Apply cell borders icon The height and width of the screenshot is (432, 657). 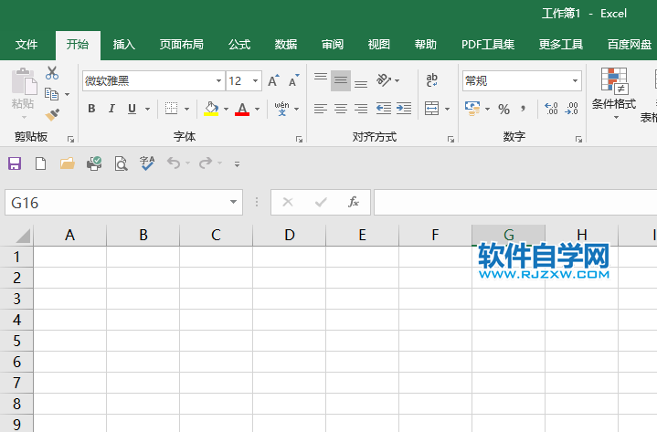point(171,109)
